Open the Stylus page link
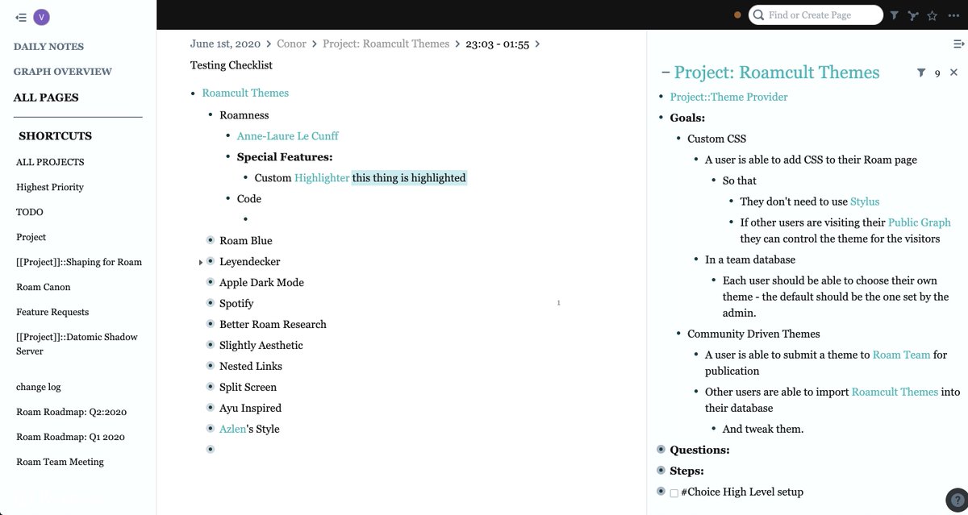The image size is (968, 515). coord(865,201)
